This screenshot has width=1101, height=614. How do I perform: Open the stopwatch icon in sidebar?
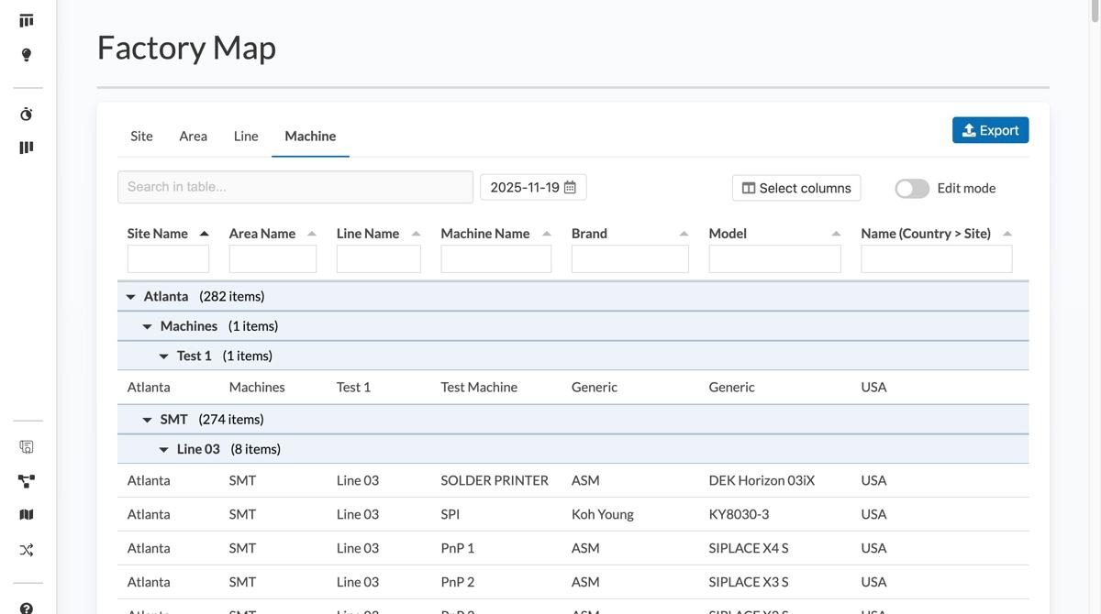27,115
